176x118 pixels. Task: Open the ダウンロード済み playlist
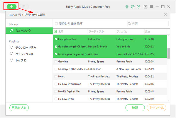(26, 47)
